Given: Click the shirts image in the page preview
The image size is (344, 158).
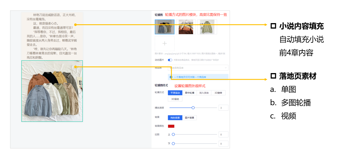Looking at the screenshot, I should (x=52, y=91).
